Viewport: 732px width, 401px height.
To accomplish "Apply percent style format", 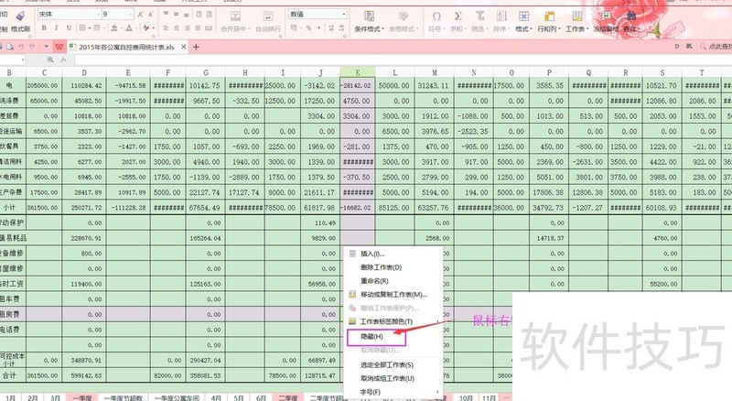I will (308, 28).
